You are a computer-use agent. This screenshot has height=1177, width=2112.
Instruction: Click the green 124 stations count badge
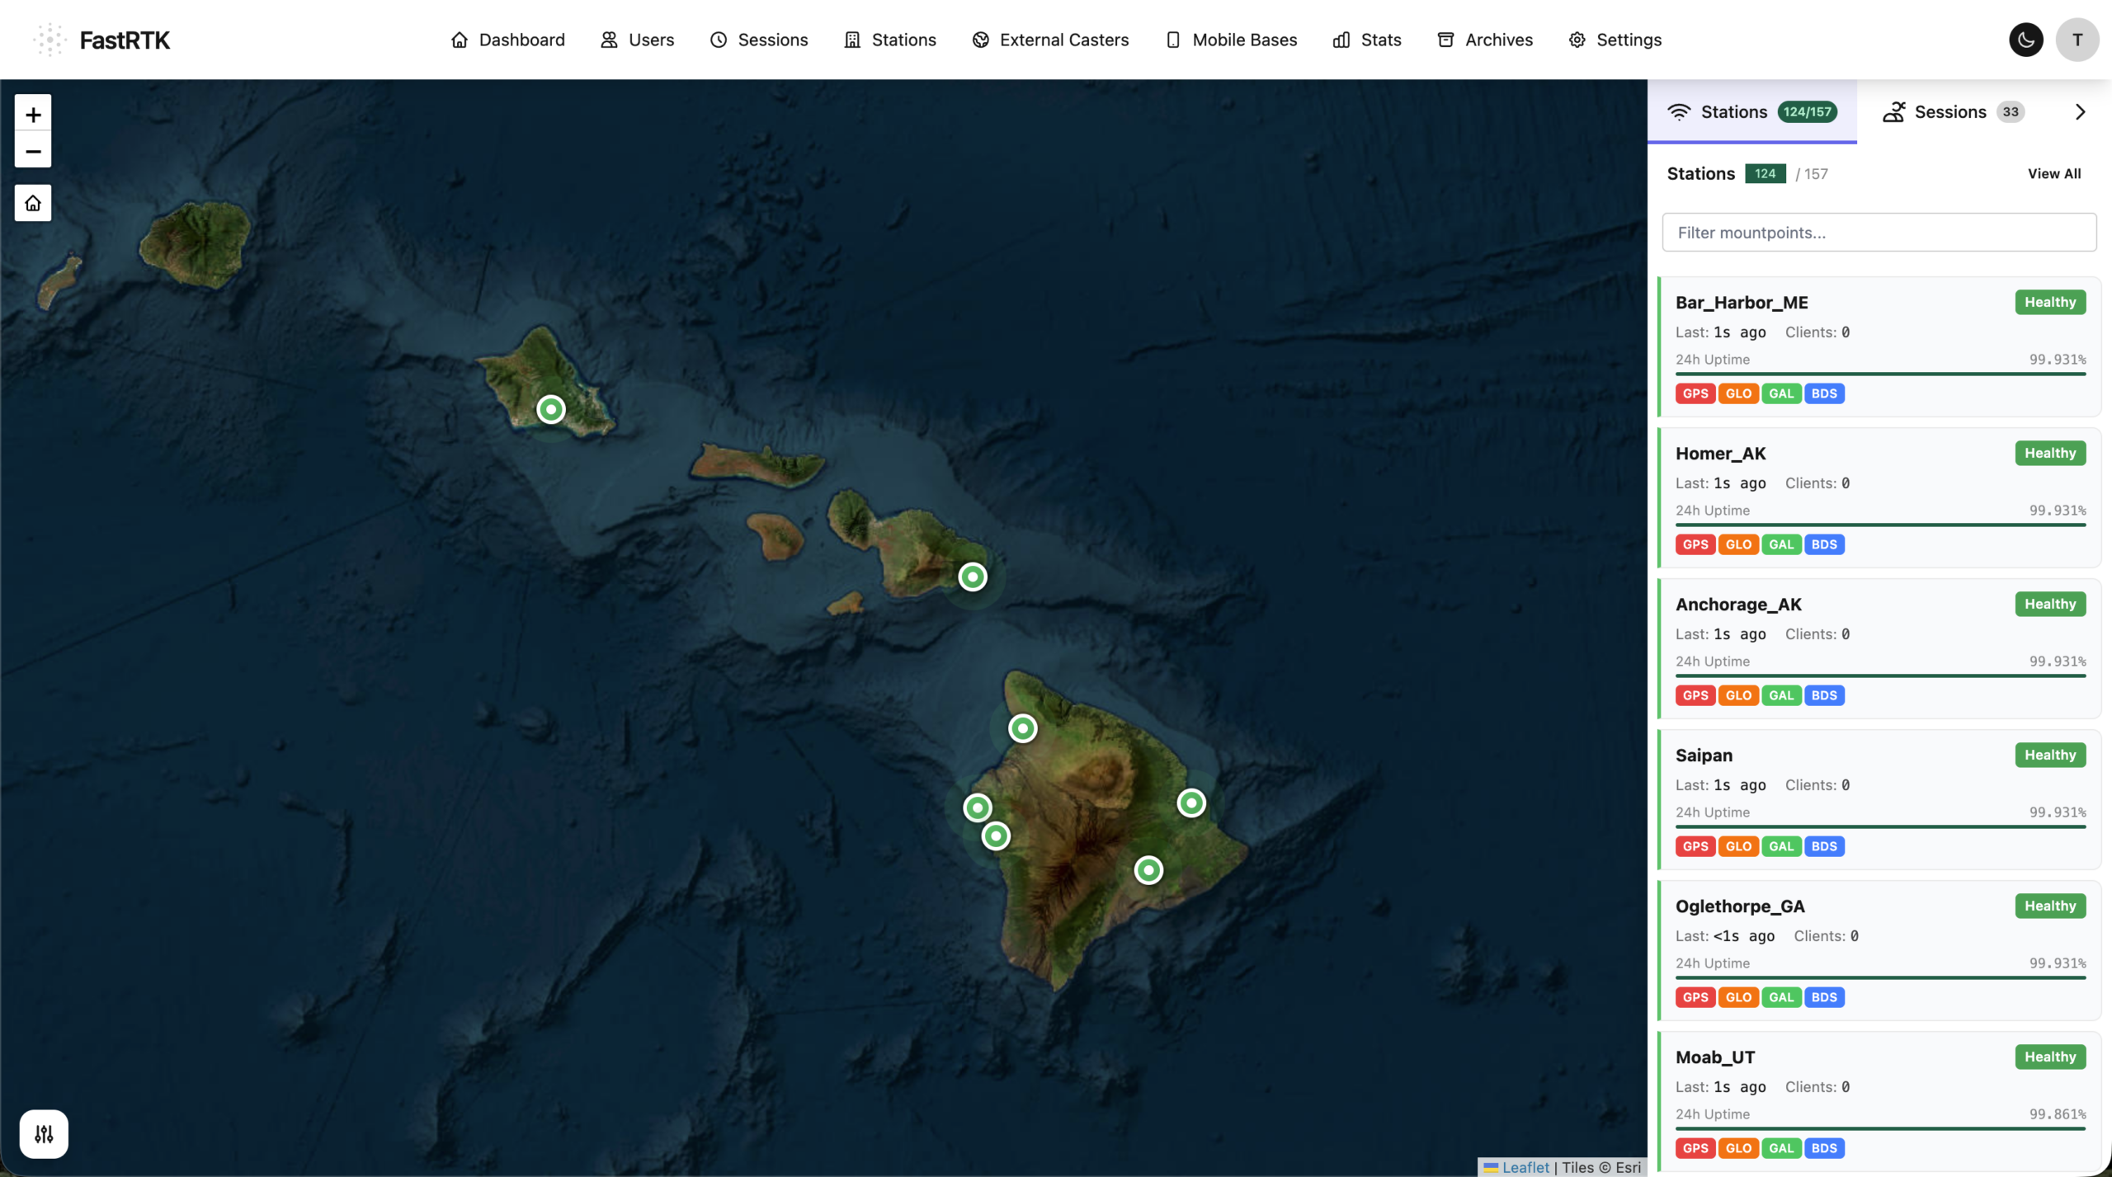click(x=1765, y=174)
